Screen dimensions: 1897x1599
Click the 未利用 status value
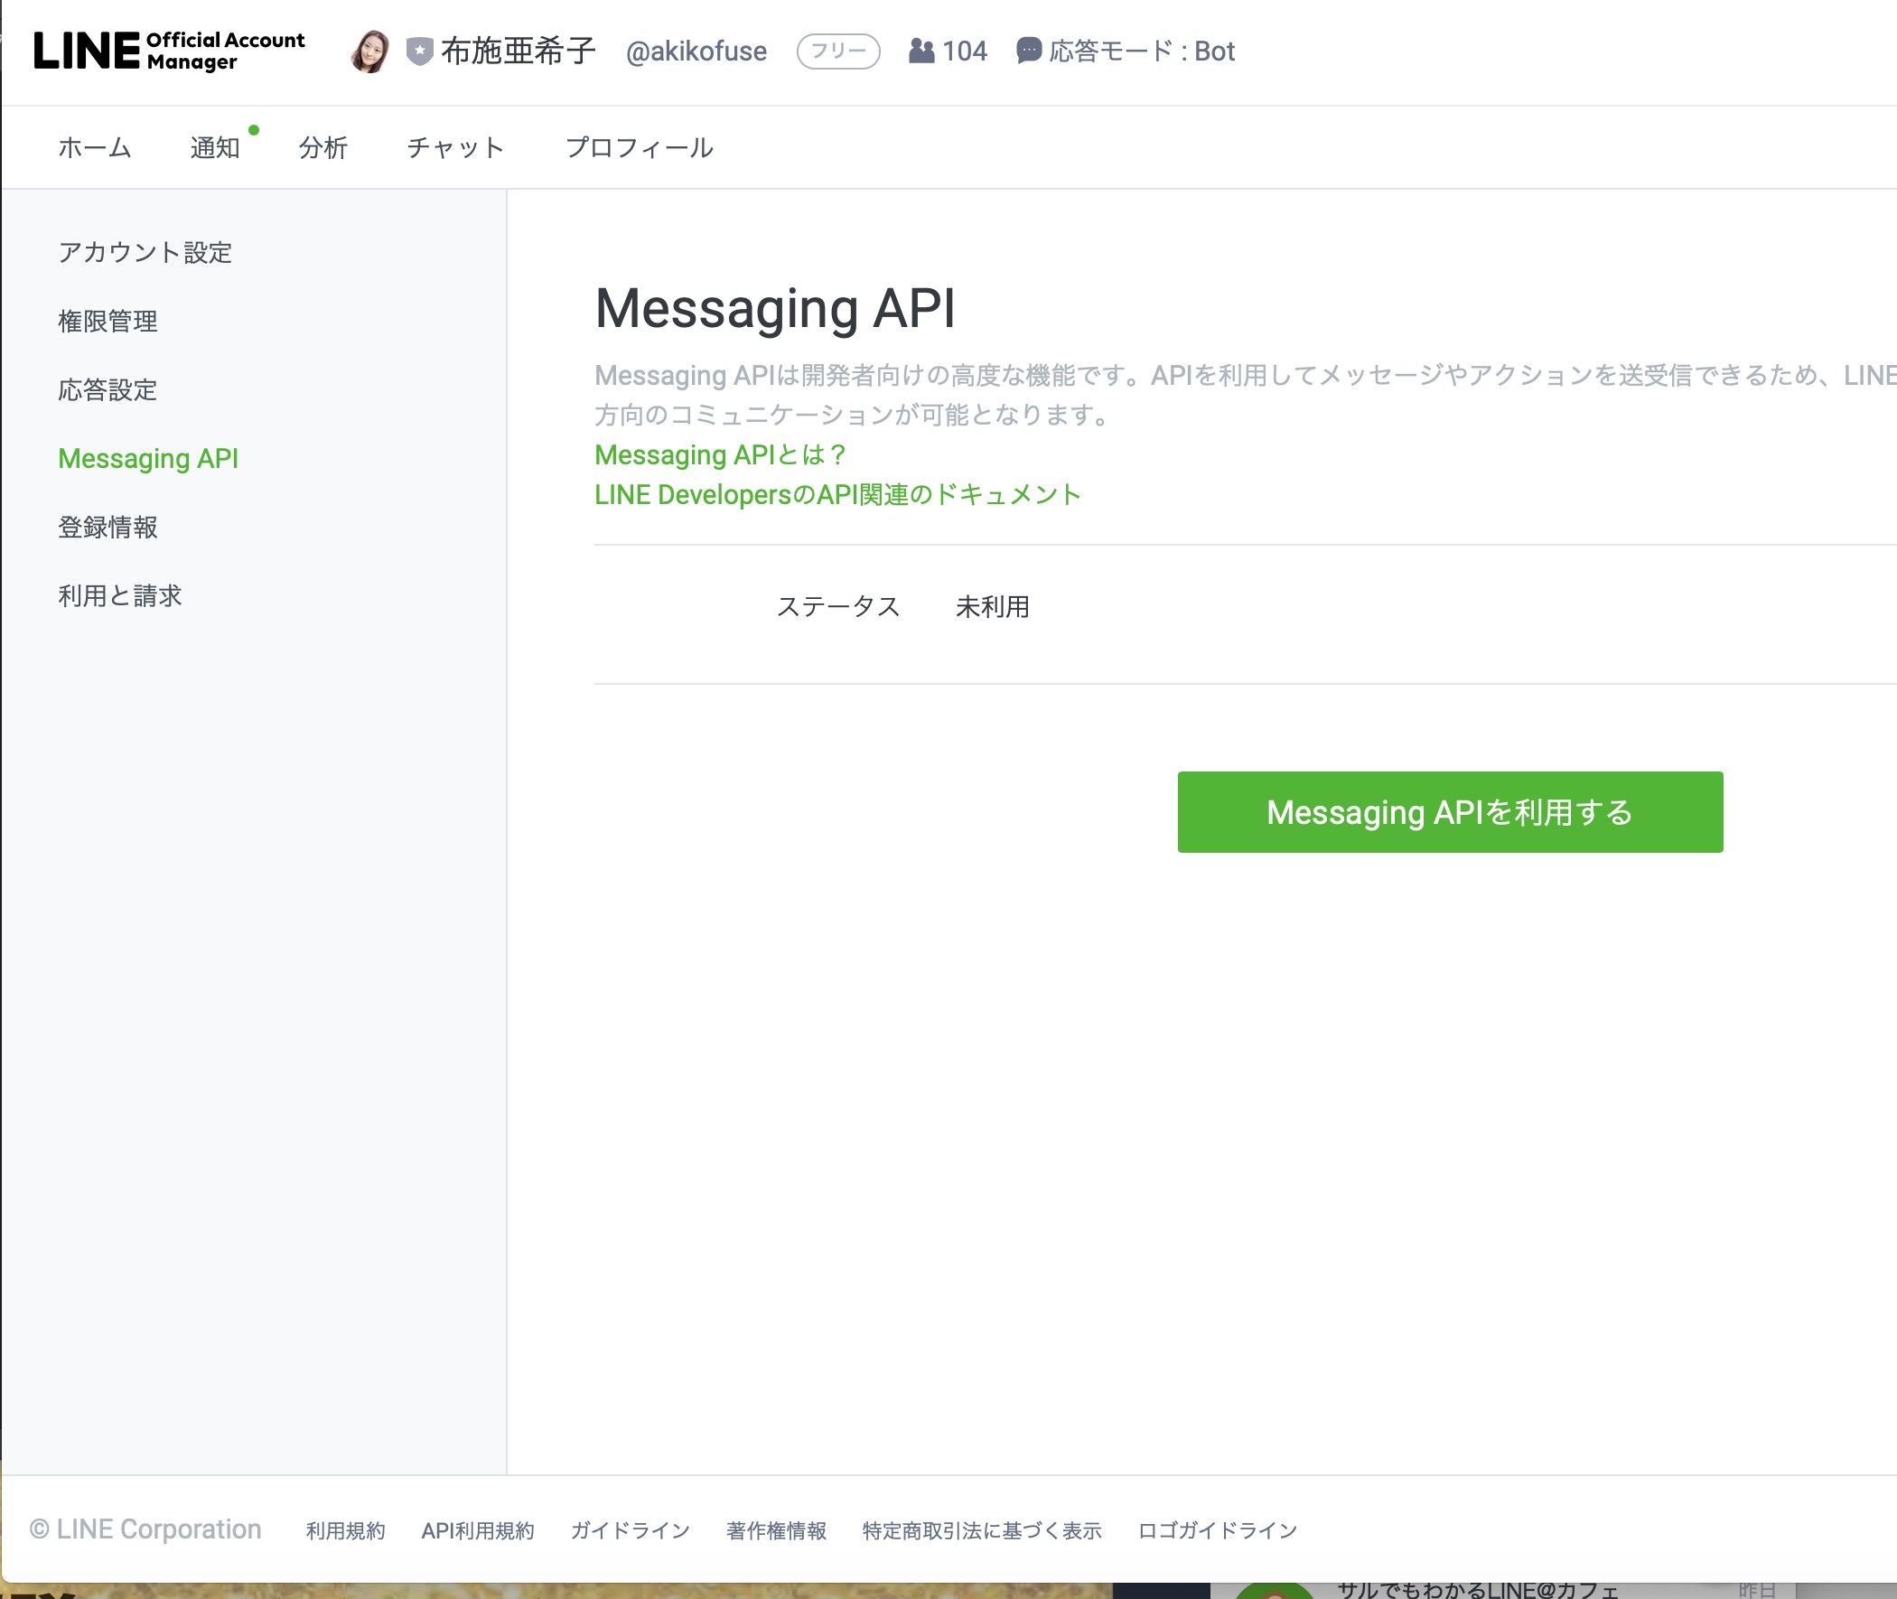(x=993, y=606)
